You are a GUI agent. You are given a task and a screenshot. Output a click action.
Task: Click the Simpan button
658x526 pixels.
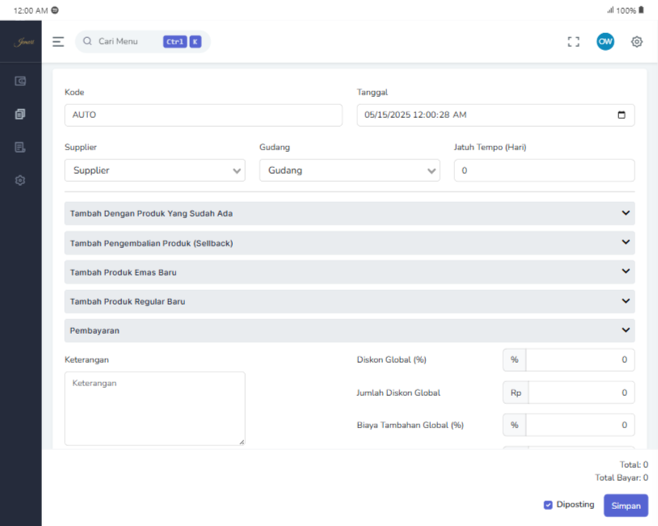point(626,506)
